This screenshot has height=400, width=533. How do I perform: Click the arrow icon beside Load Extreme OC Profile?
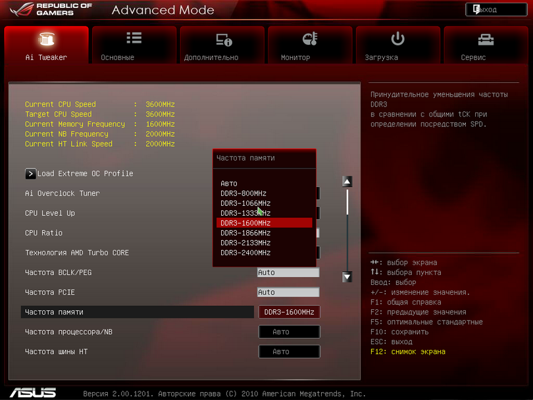30,174
